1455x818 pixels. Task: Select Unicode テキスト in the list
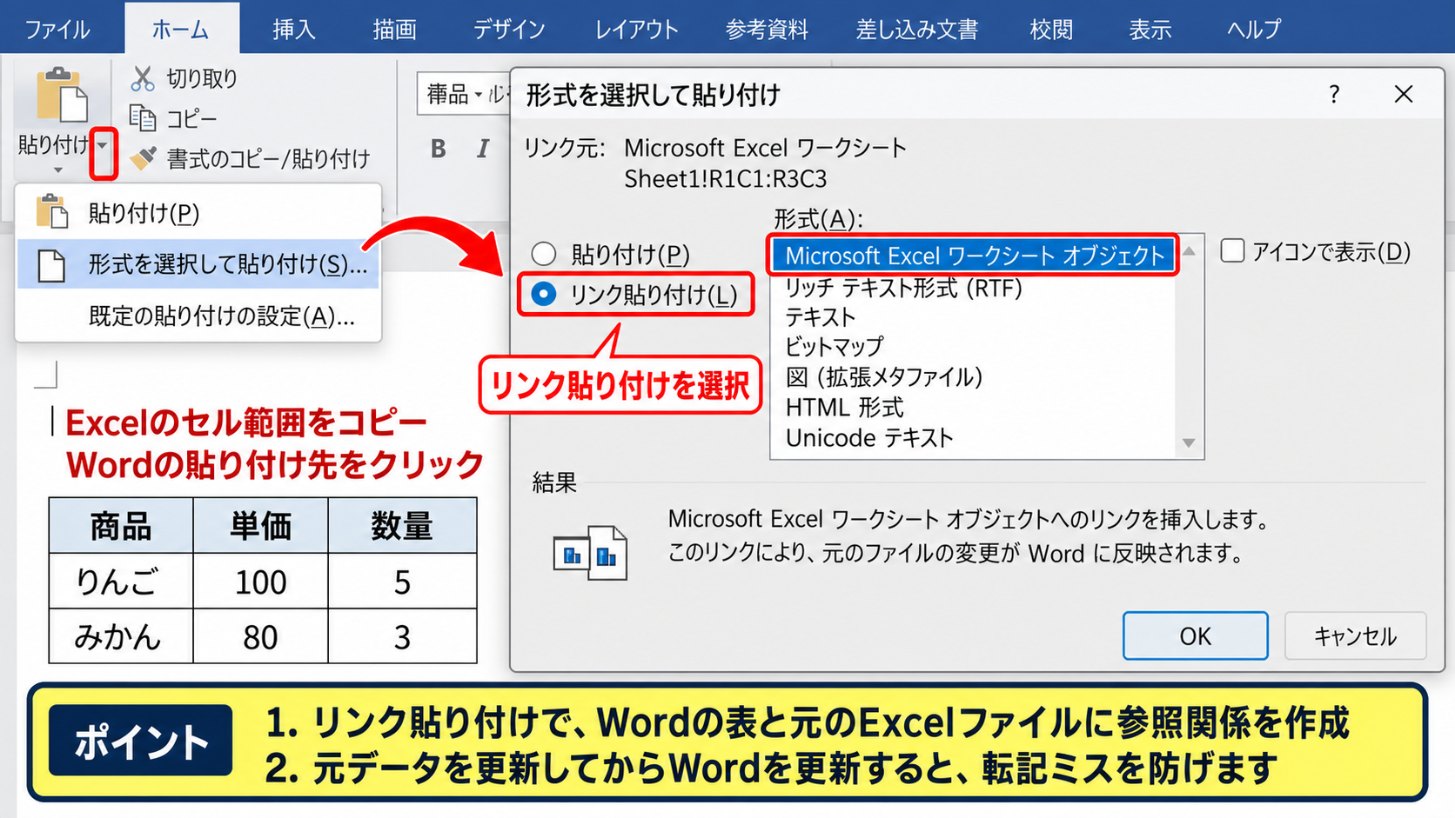click(869, 437)
